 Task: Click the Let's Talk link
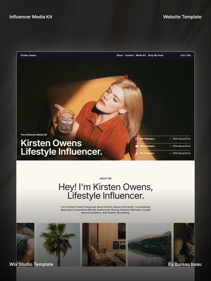click(x=185, y=55)
